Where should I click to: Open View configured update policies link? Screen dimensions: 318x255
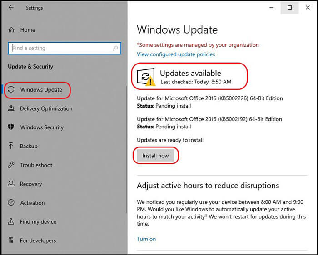click(176, 54)
